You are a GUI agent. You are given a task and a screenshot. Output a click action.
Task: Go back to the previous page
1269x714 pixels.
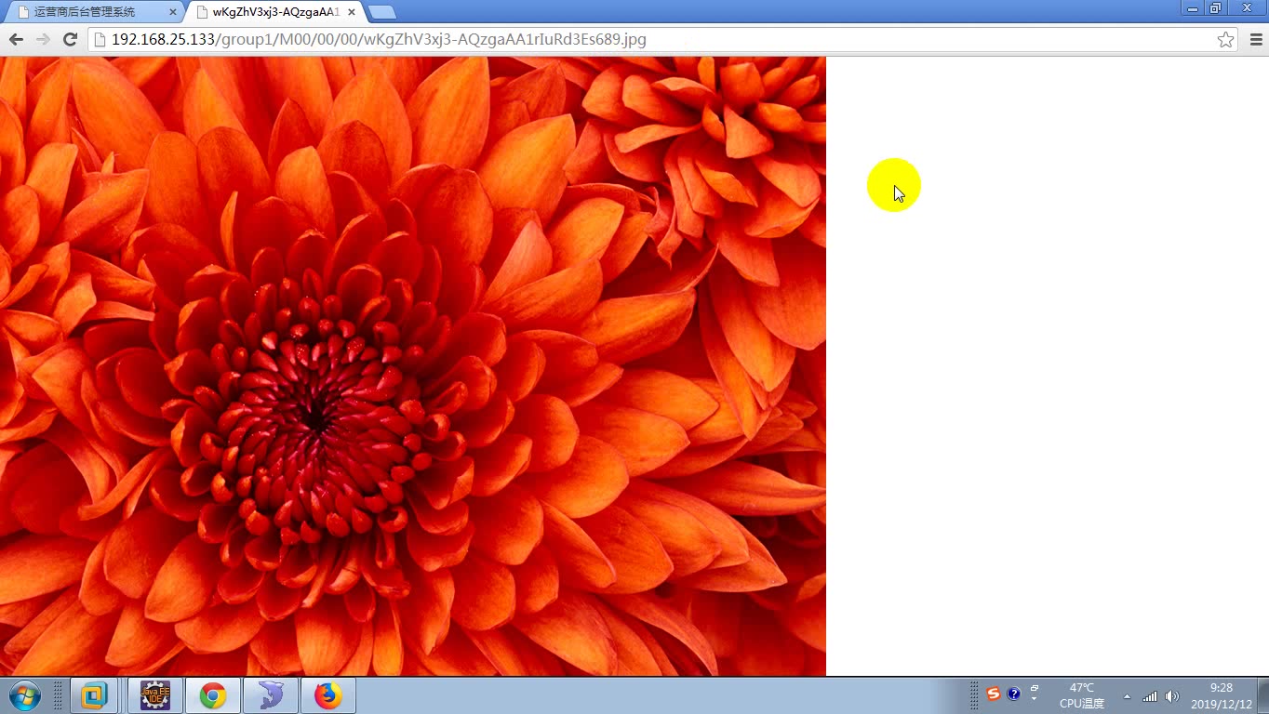coord(16,39)
